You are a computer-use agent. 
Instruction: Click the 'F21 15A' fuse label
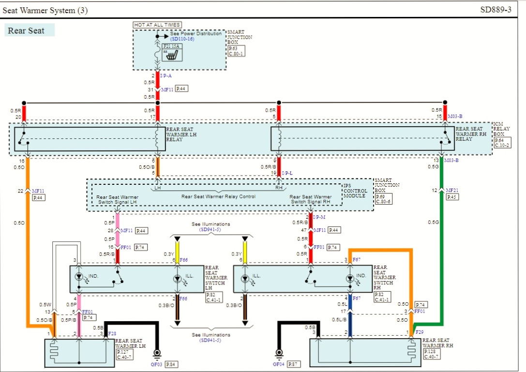click(x=171, y=46)
